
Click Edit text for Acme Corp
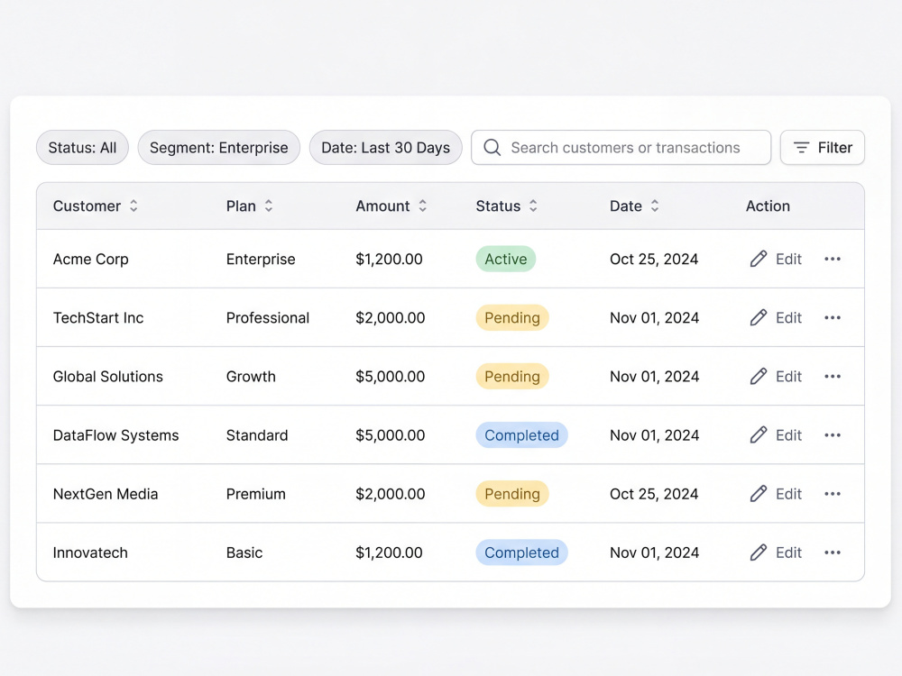[788, 260]
